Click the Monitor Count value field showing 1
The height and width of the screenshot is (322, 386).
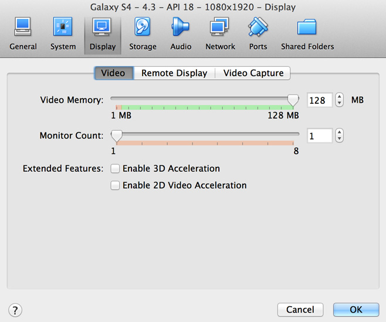[x=320, y=135]
